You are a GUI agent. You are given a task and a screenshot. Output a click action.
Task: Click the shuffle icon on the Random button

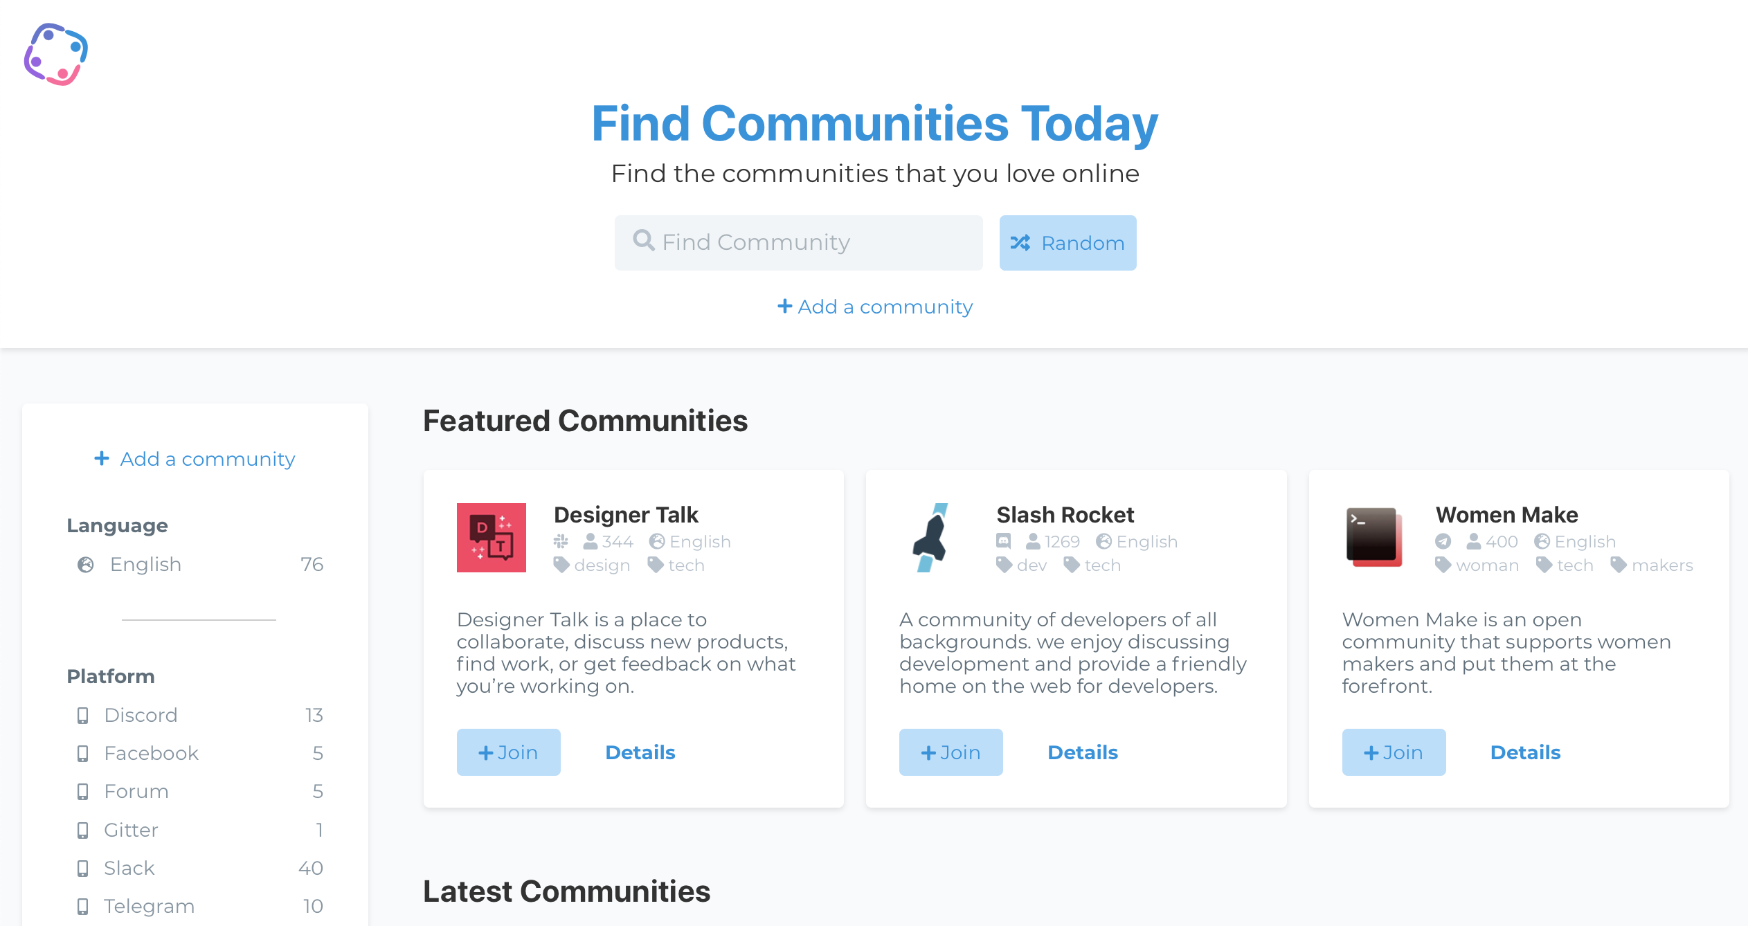(1020, 243)
